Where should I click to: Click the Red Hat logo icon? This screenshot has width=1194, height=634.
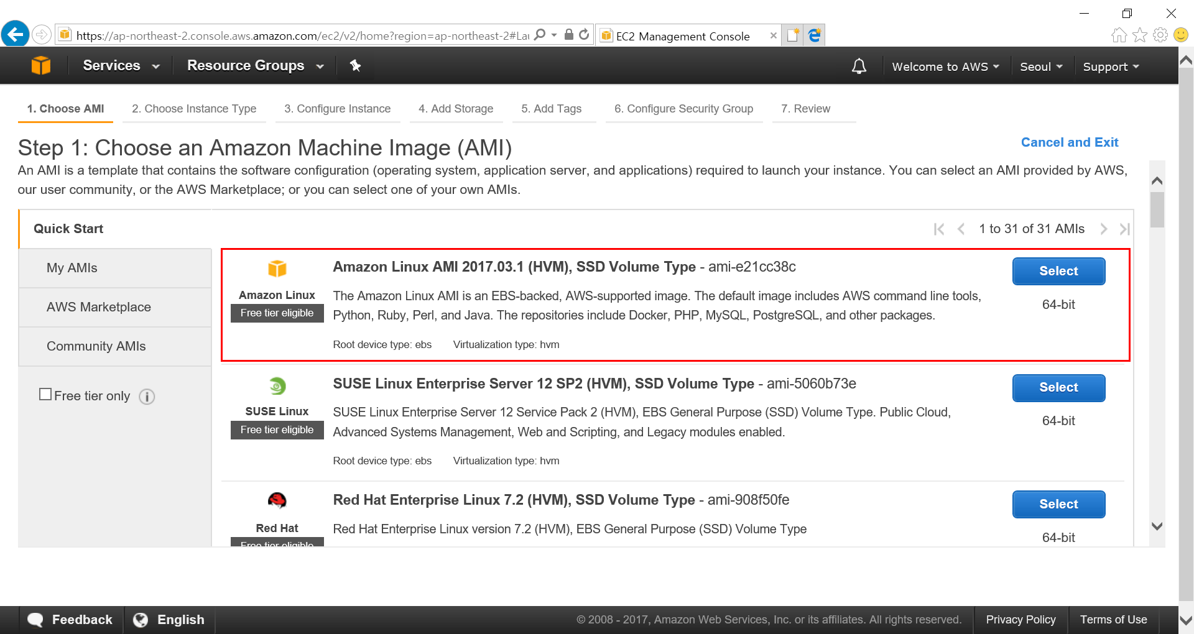[x=277, y=500]
